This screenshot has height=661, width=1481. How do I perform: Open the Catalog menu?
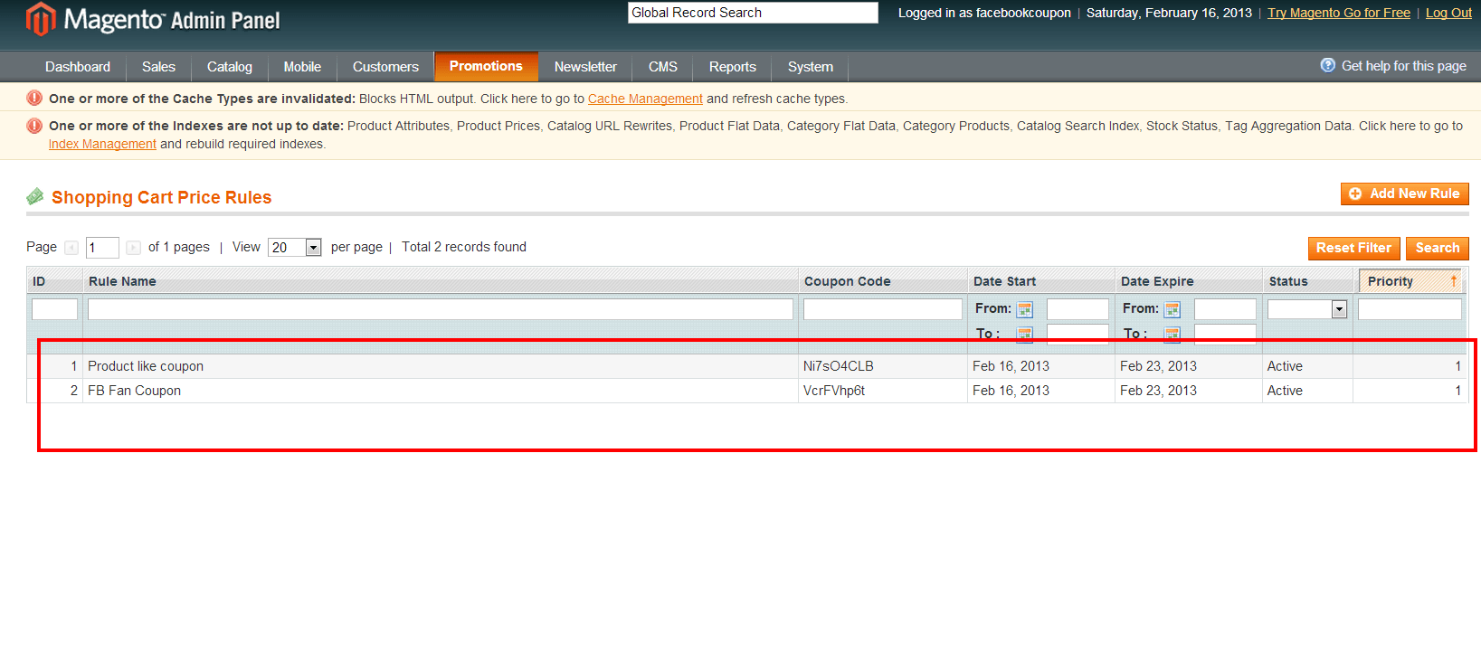[x=230, y=67]
